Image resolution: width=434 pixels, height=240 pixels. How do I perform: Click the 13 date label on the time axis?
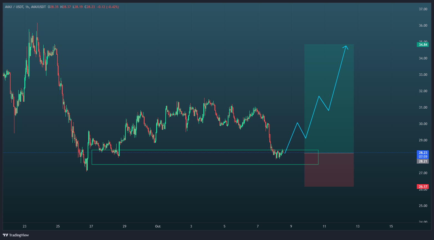point(358,226)
